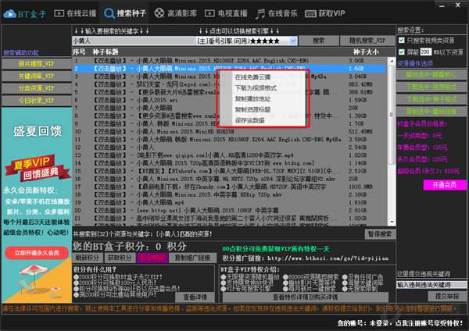469x331 pixels.
Task: Click the keyword search field containing 小黄人
Action: click(133, 41)
